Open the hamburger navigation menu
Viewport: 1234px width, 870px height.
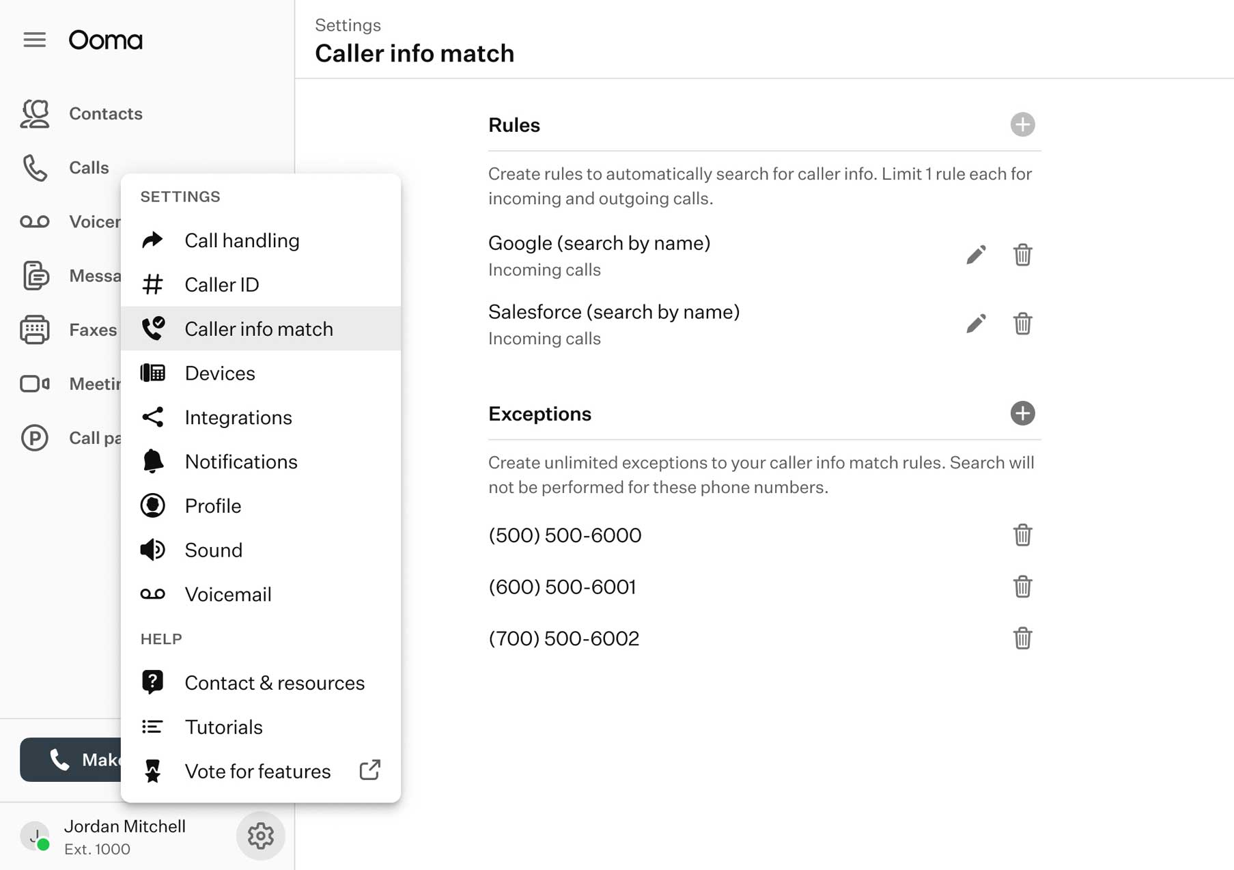[x=34, y=40]
